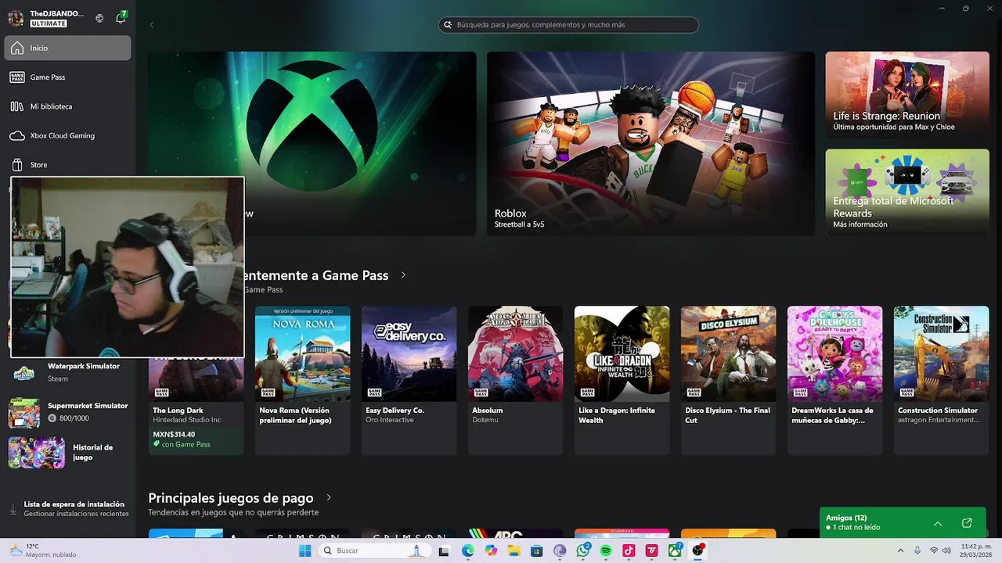Open the Game Pass section in sidebar
The height and width of the screenshot is (563, 1002).
coord(67,77)
